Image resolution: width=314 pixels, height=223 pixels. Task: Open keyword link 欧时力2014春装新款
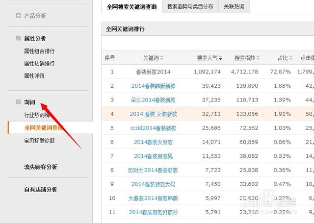click(x=153, y=170)
